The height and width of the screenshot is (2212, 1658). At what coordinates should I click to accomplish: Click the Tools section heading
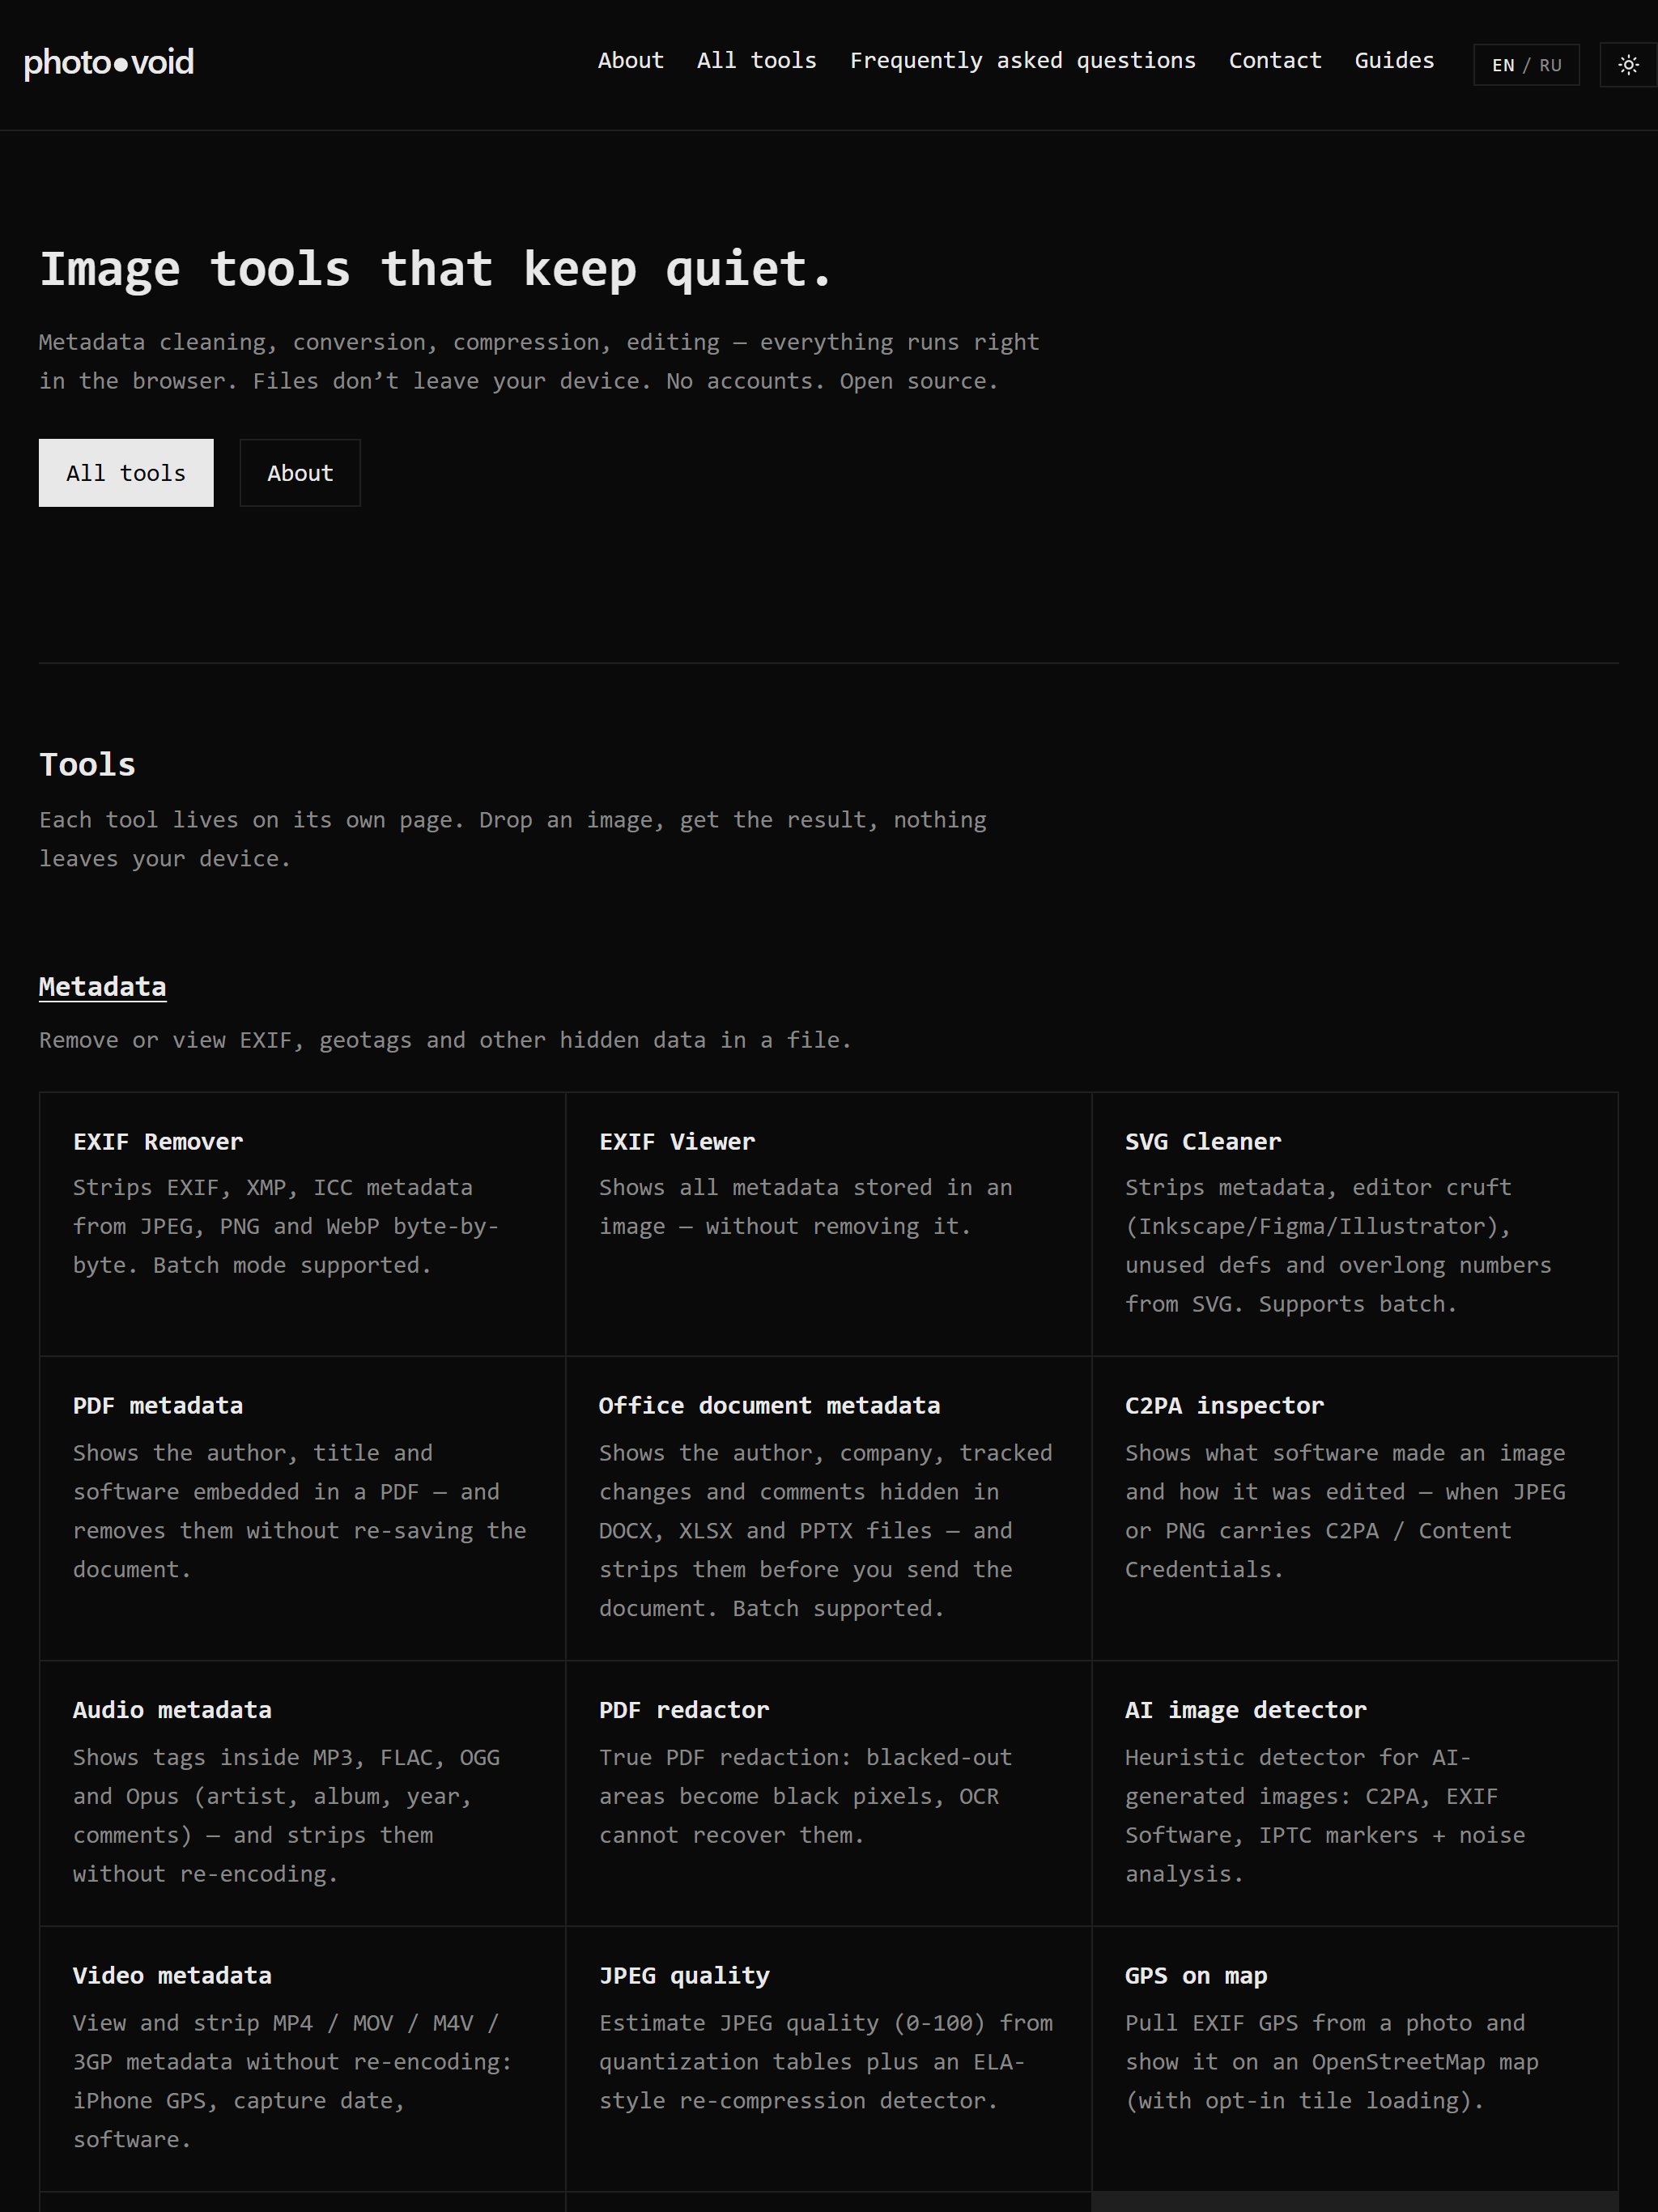pos(87,765)
